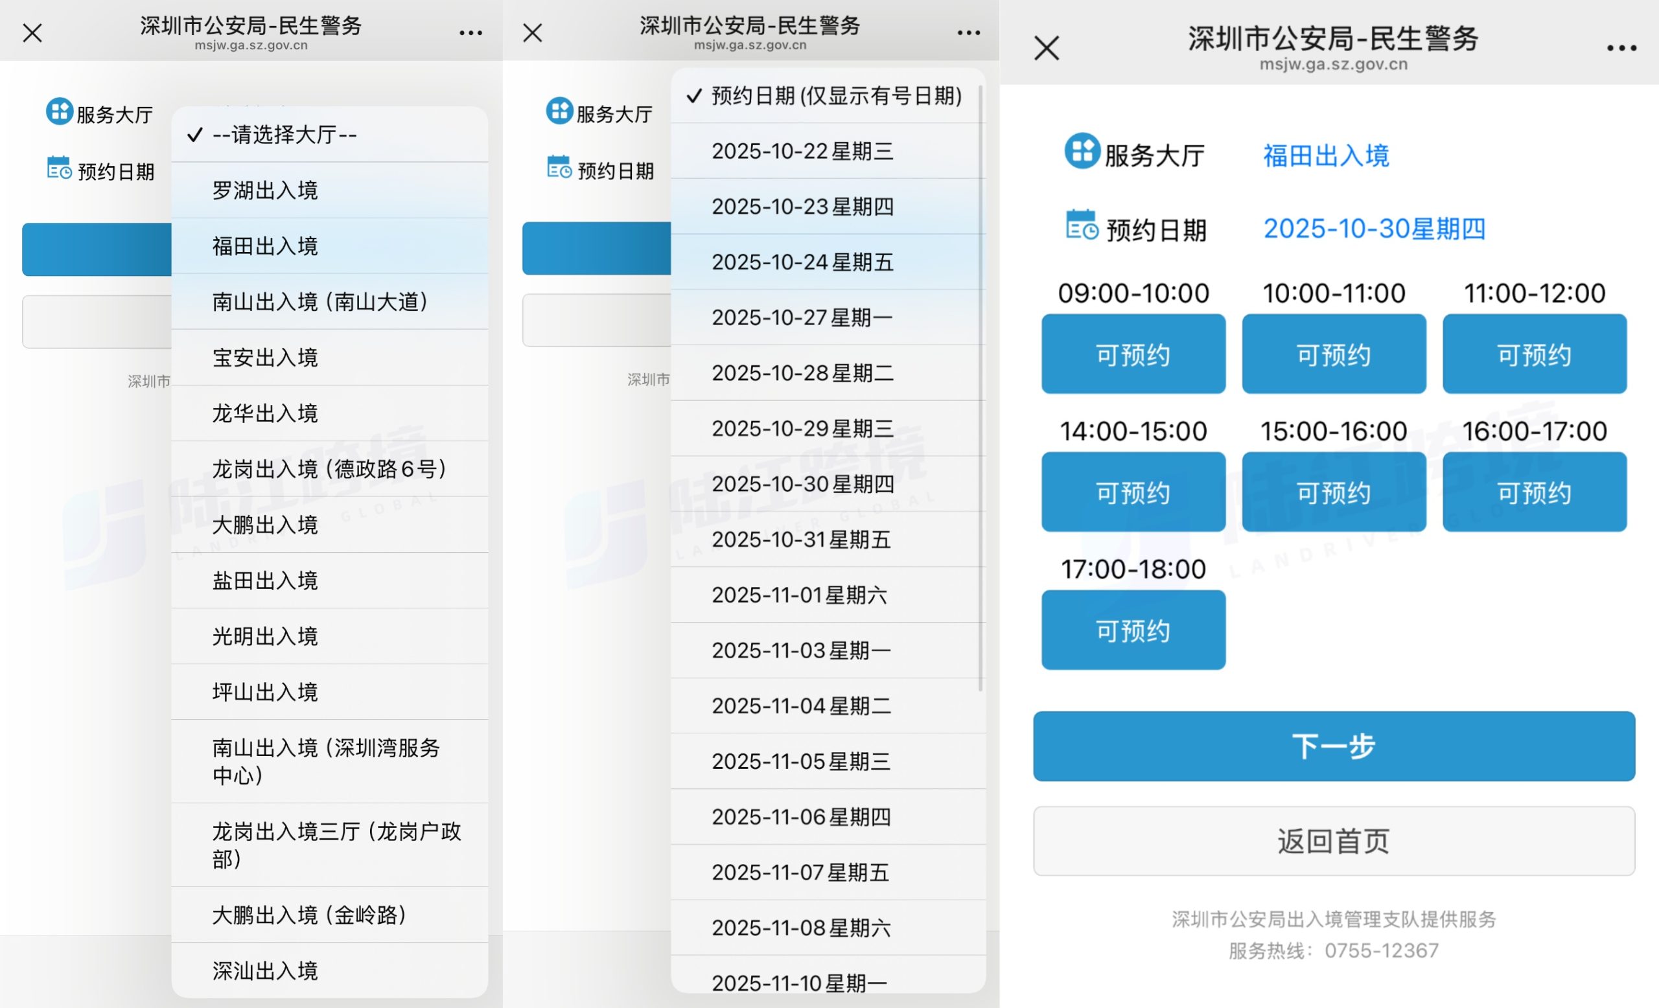
Task: Click the service hall icon in left panel
Action: pos(59,111)
